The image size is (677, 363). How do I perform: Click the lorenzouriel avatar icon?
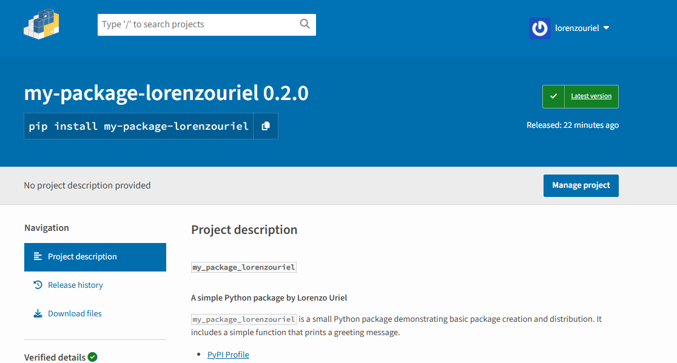click(539, 28)
